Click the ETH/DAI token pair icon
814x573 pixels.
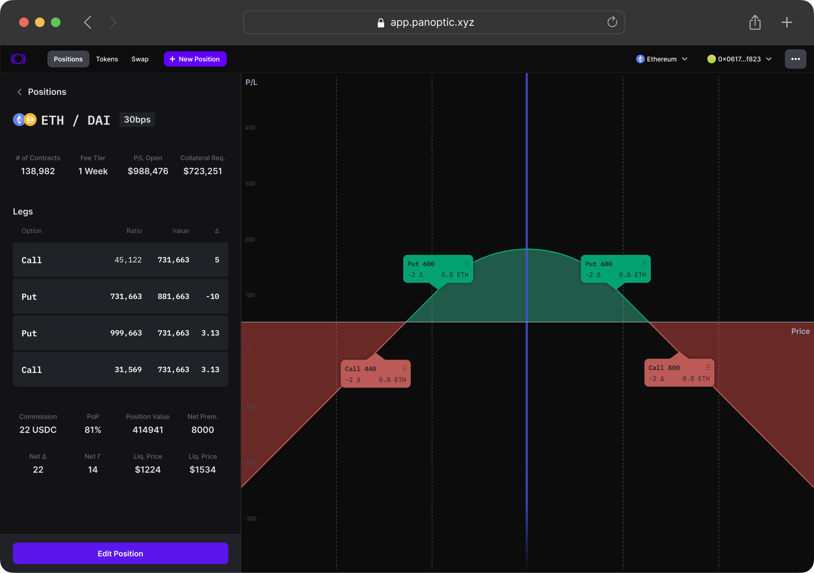pyautogui.click(x=25, y=120)
